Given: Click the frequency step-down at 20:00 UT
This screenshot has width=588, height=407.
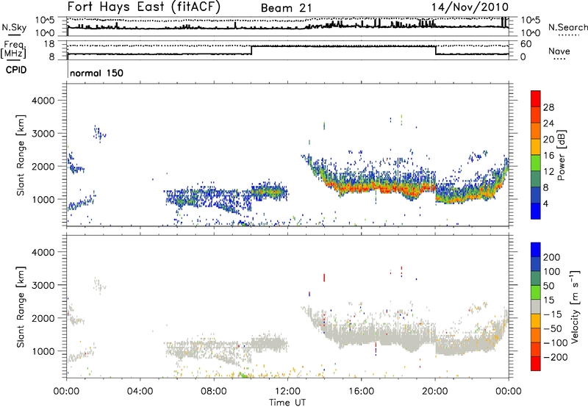Looking at the screenshot, I should point(435,50).
